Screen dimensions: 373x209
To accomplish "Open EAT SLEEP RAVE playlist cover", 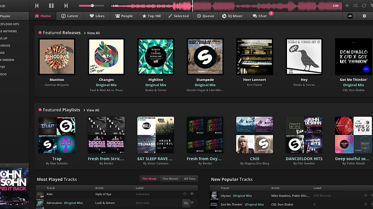I will (x=155, y=135).
